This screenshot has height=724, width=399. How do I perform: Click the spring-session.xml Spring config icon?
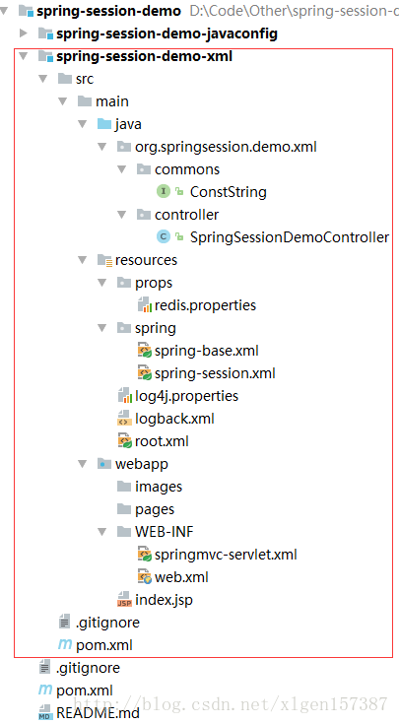coord(145,372)
